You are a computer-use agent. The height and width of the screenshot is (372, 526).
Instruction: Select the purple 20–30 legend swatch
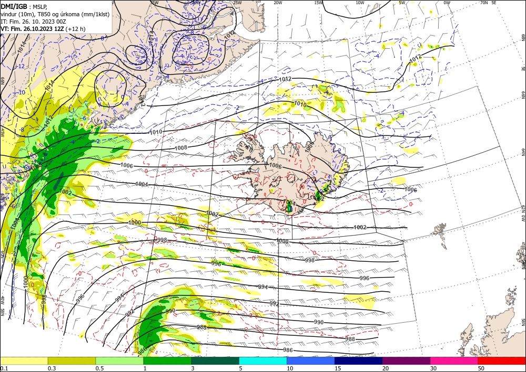pyautogui.click(x=406, y=360)
